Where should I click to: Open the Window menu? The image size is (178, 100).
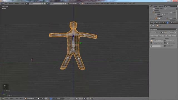pos(17,4)
